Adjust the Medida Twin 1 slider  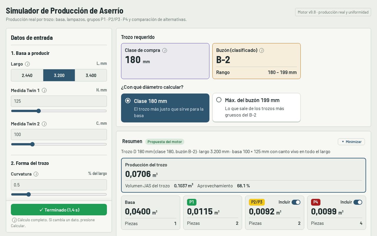click(59, 111)
